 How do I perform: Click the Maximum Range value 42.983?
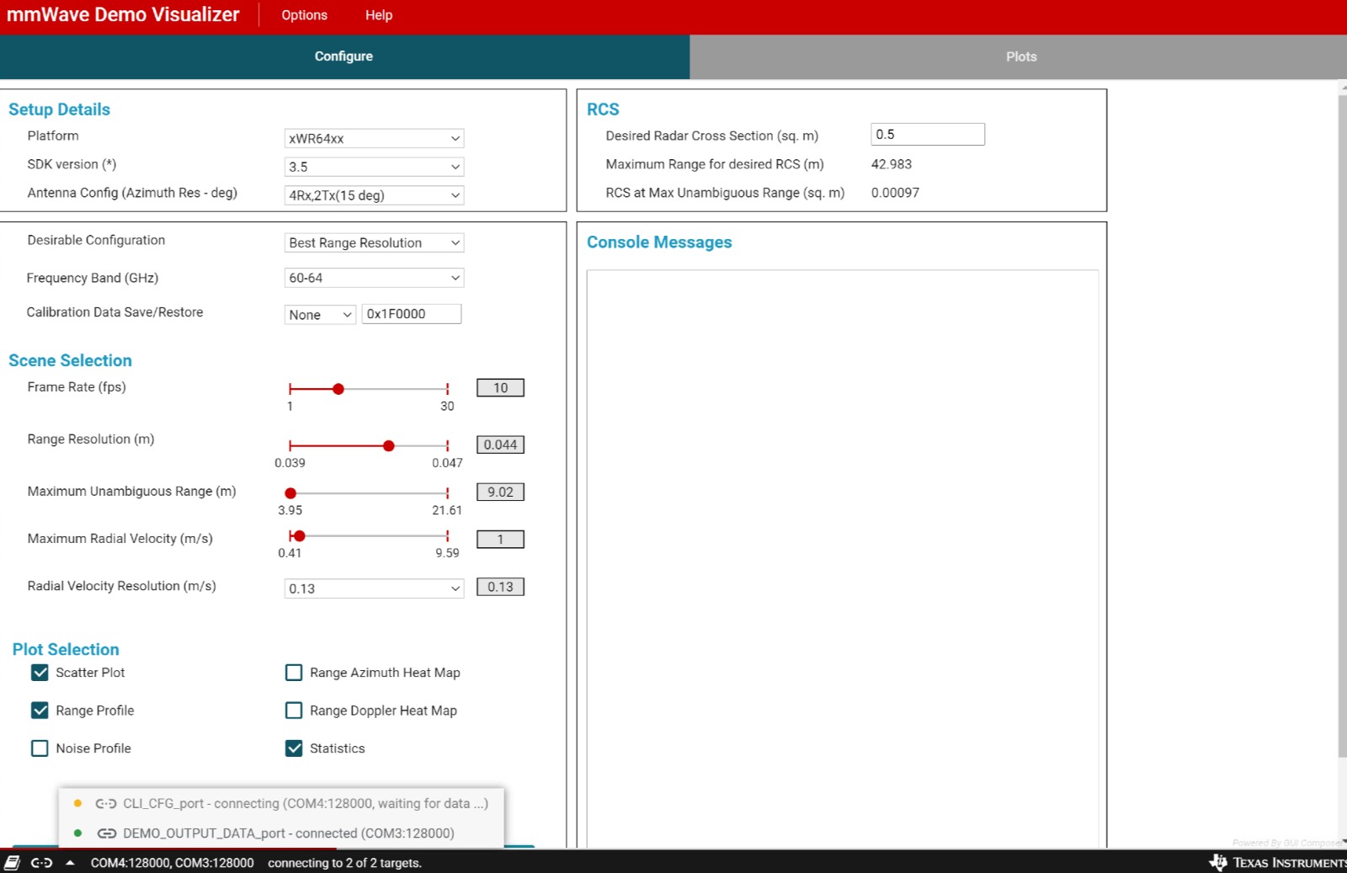click(x=892, y=164)
